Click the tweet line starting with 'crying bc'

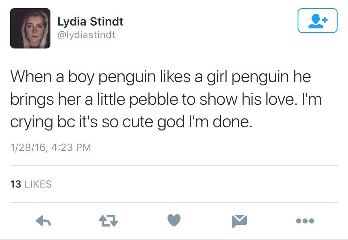coord(131,122)
